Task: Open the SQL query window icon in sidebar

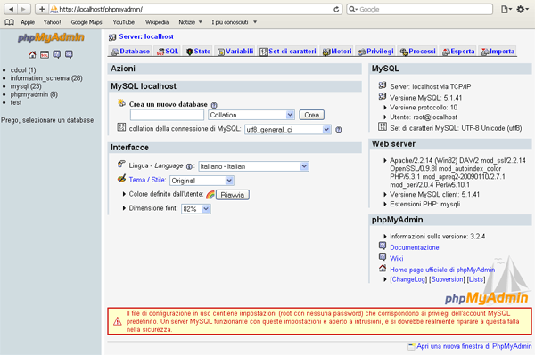Action: click(45, 54)
